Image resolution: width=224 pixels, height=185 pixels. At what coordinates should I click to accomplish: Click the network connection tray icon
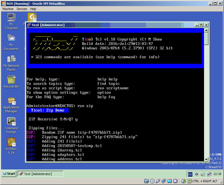(209, 174)
